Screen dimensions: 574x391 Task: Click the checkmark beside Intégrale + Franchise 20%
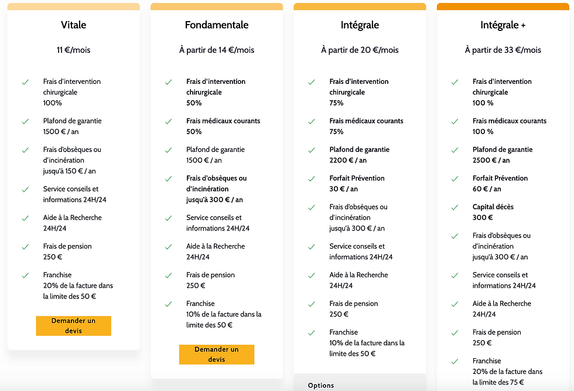click(455, 361)
